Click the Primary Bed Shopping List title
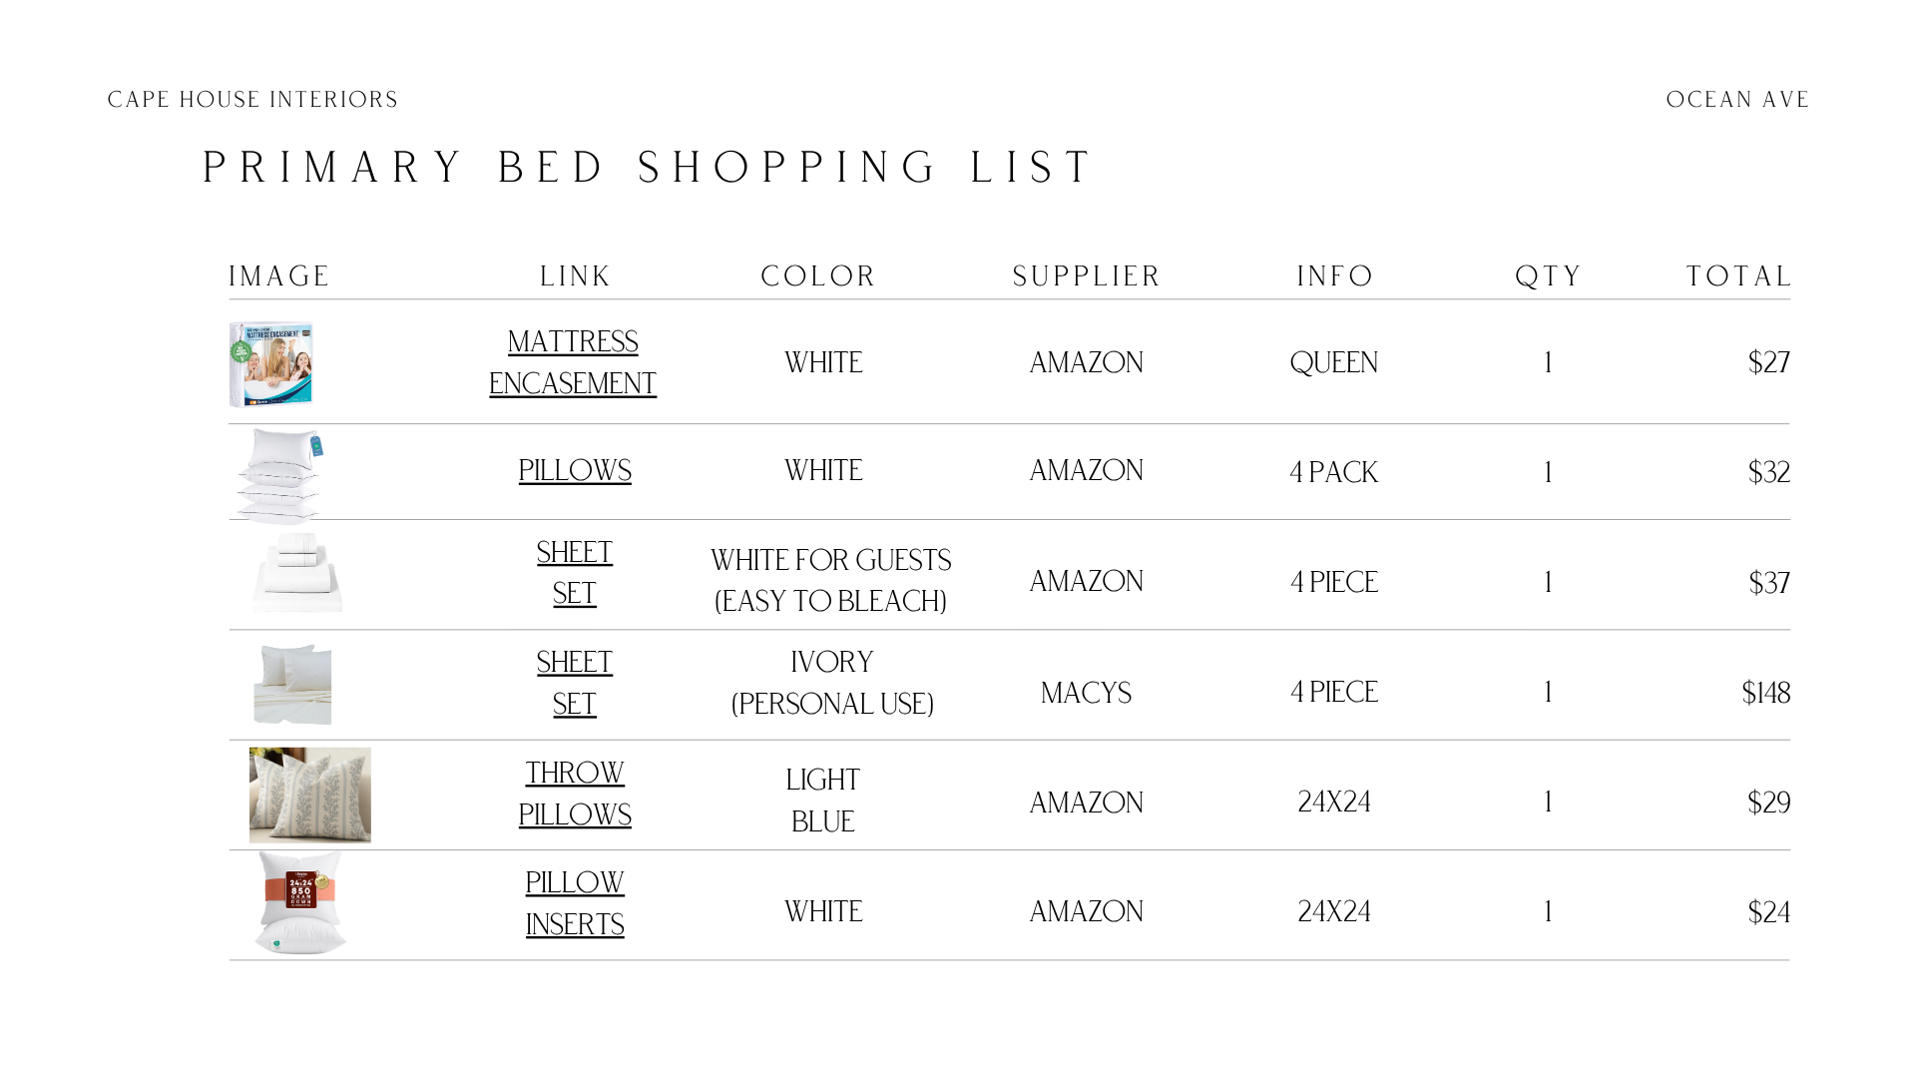The width and height of the screenshot is (1916, 1078). point(650,168)
